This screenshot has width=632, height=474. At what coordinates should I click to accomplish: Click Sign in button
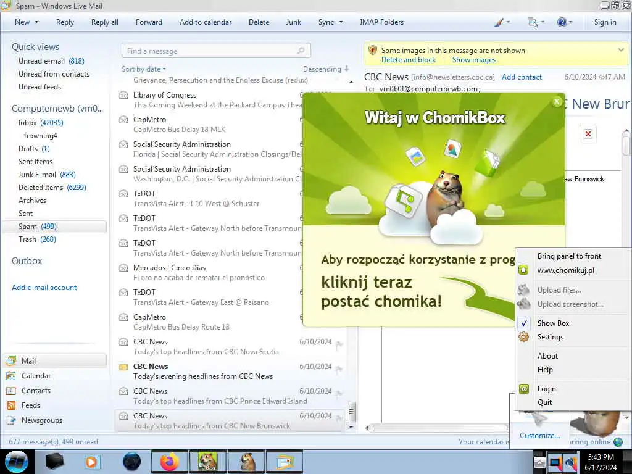click(x=605, y=22)
